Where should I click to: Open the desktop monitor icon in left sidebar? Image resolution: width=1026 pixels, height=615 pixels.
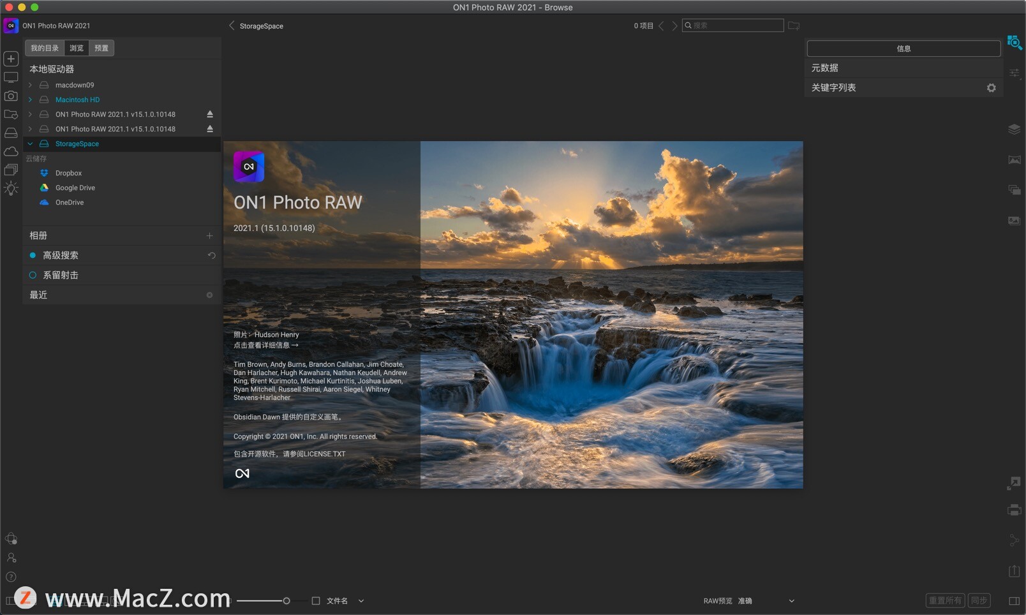click(11, 78)
